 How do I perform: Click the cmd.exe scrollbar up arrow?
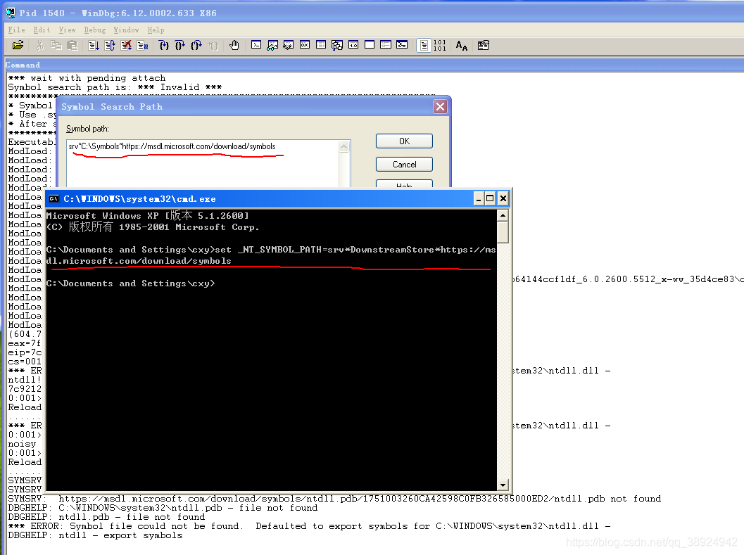point(503,215)
